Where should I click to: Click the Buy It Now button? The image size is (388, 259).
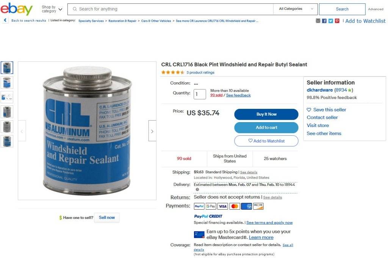click(x=266, y=114)
